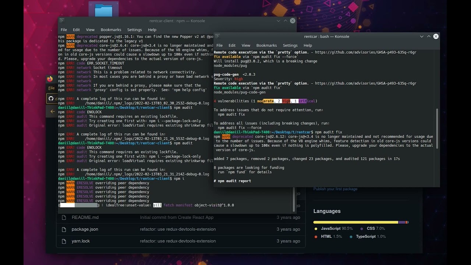Open the desktop folder icon
Viewport: 471px width, 265px height.
pos(103,10)
